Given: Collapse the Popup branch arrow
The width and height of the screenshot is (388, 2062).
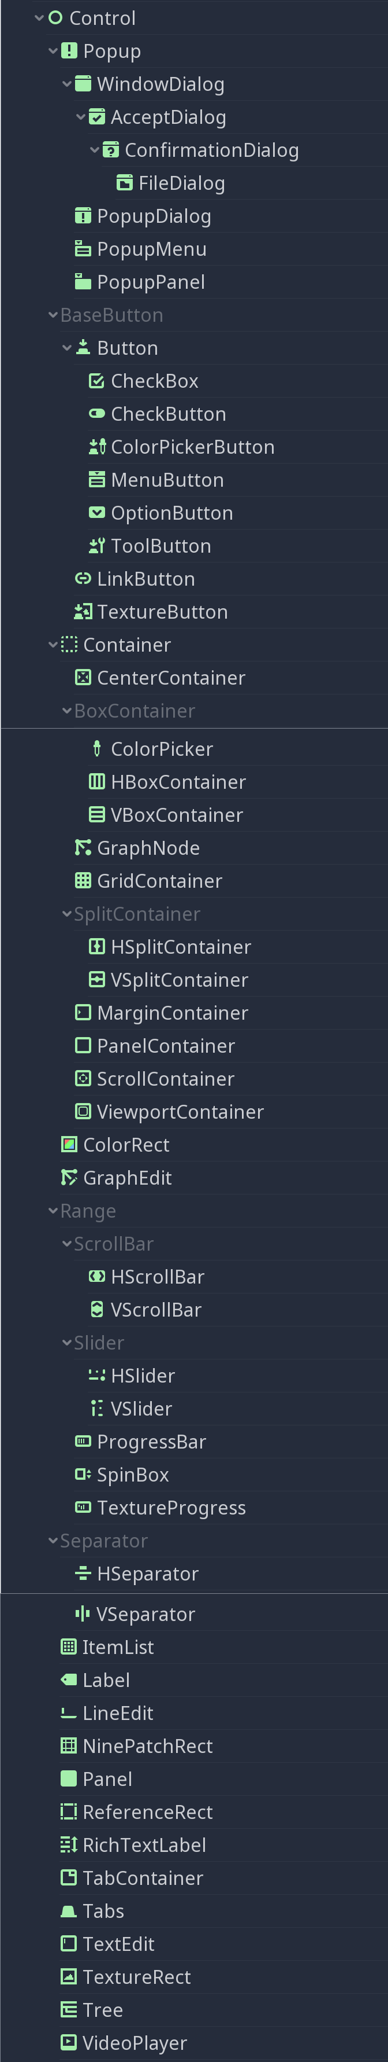Looking at the screenshot, I should [53, 52].
